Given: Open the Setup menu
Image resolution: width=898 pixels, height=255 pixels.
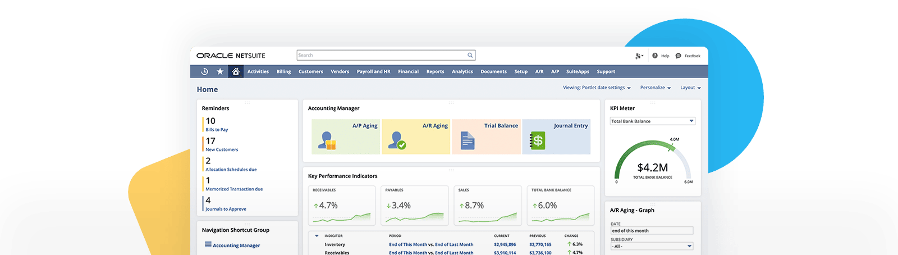Looking at the screenshot, I should pyautogui.click(x=521, y=71).
